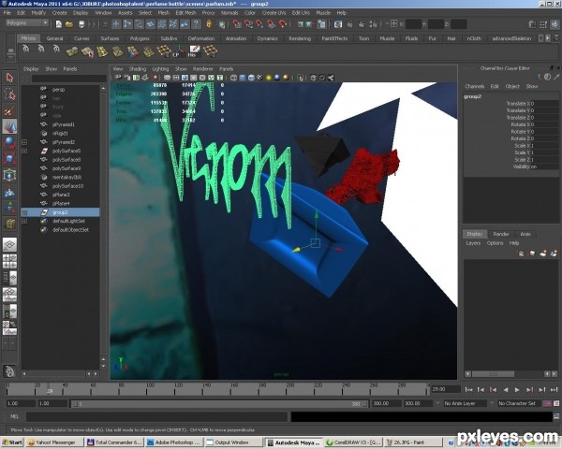Viewport: 562px width, 449px height.
Task: Open the Create menu
Action: (x=60, y=12)
